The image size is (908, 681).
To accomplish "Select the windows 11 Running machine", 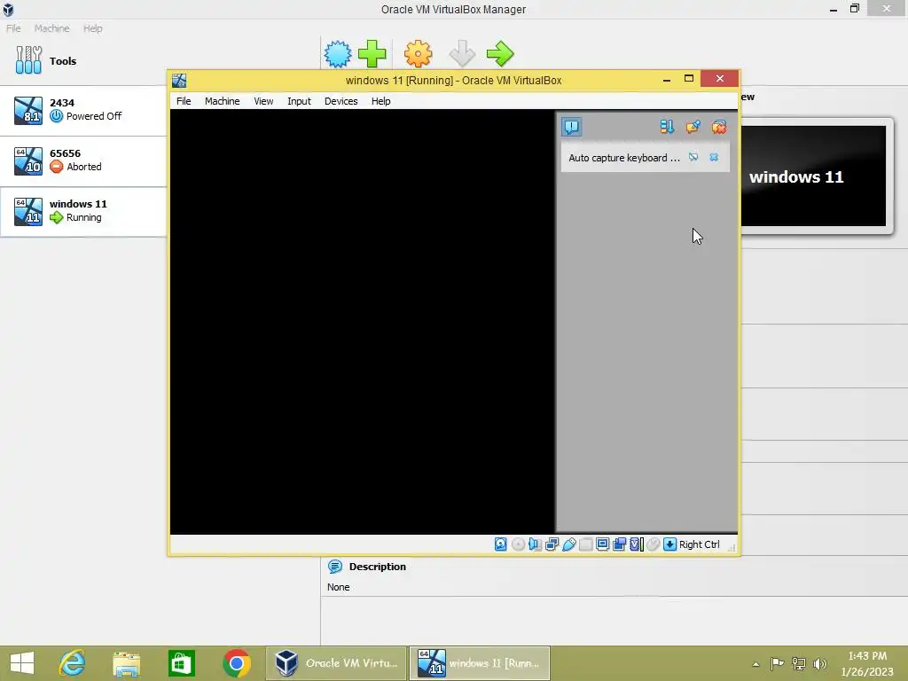I will (x=83, y=211).
